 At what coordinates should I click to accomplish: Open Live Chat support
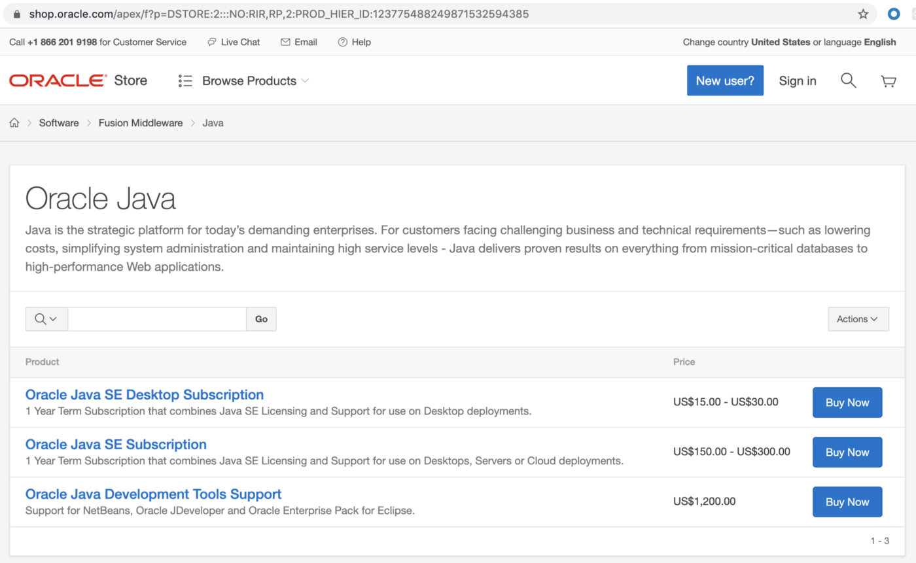234,42
